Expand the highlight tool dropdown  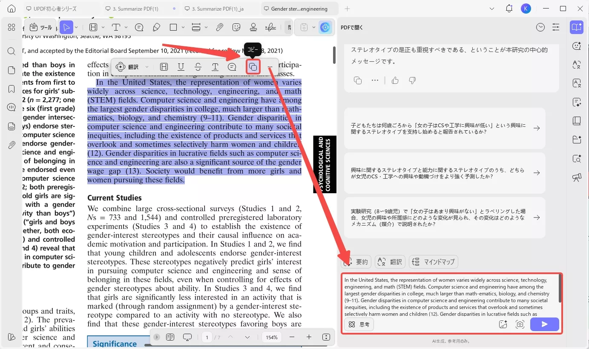click(103, 27)
